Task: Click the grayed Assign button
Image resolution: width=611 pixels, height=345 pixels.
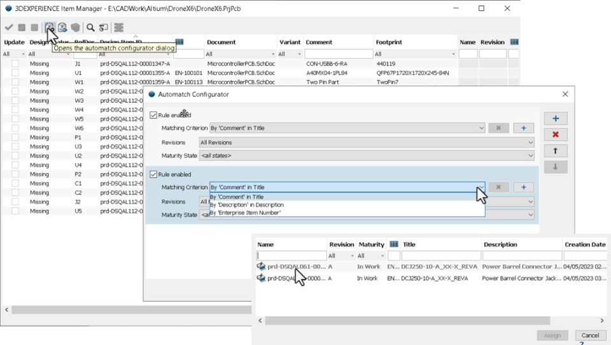Action: click(x=552, y=335)
